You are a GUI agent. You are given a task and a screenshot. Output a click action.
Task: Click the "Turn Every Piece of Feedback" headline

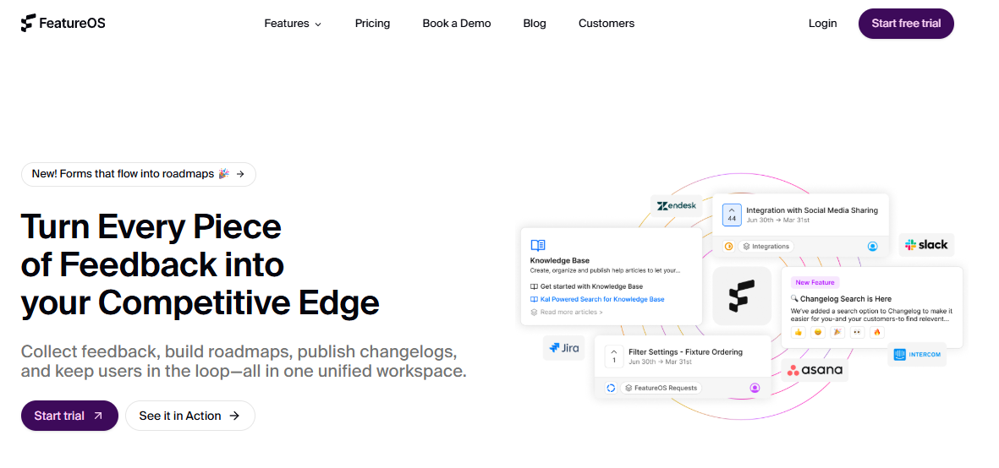200,264
